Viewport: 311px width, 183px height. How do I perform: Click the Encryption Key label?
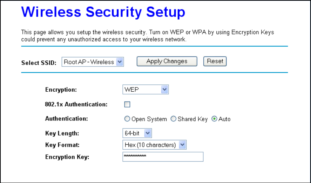pyautogui.click(x=67, y=157)
